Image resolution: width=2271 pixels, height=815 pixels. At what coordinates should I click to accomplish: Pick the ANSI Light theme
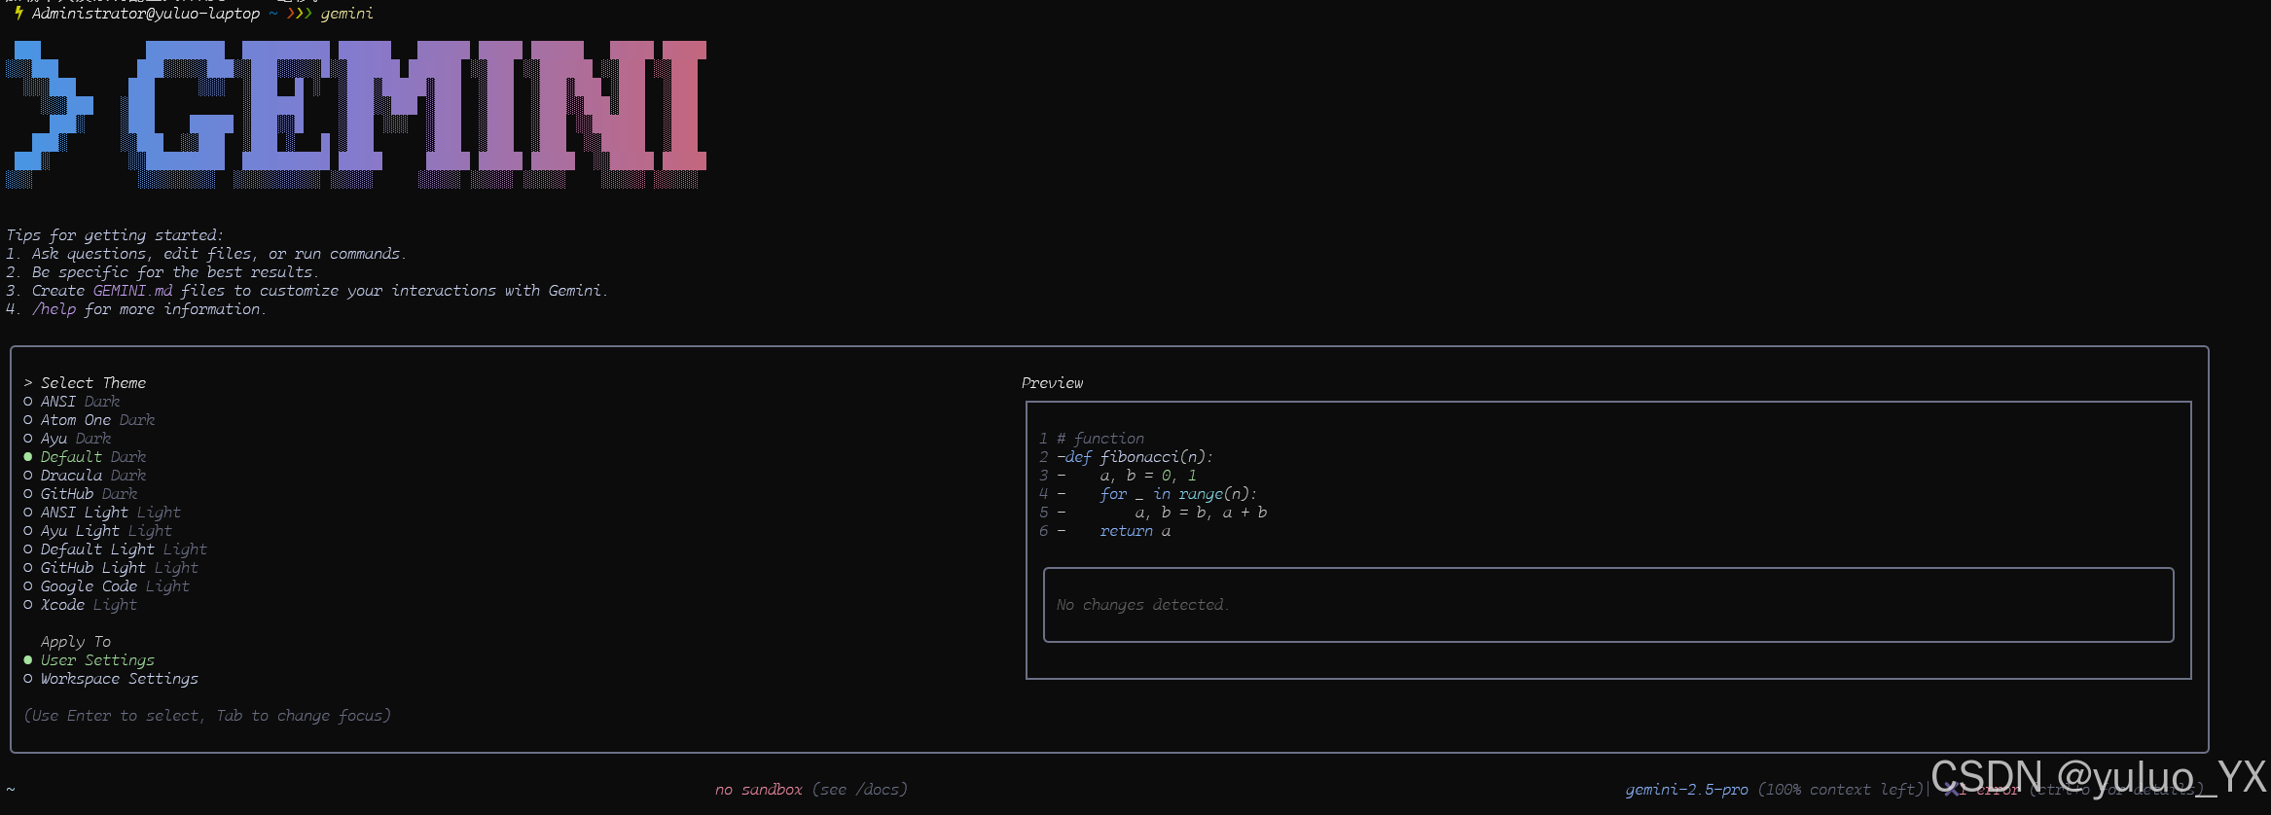102,513
